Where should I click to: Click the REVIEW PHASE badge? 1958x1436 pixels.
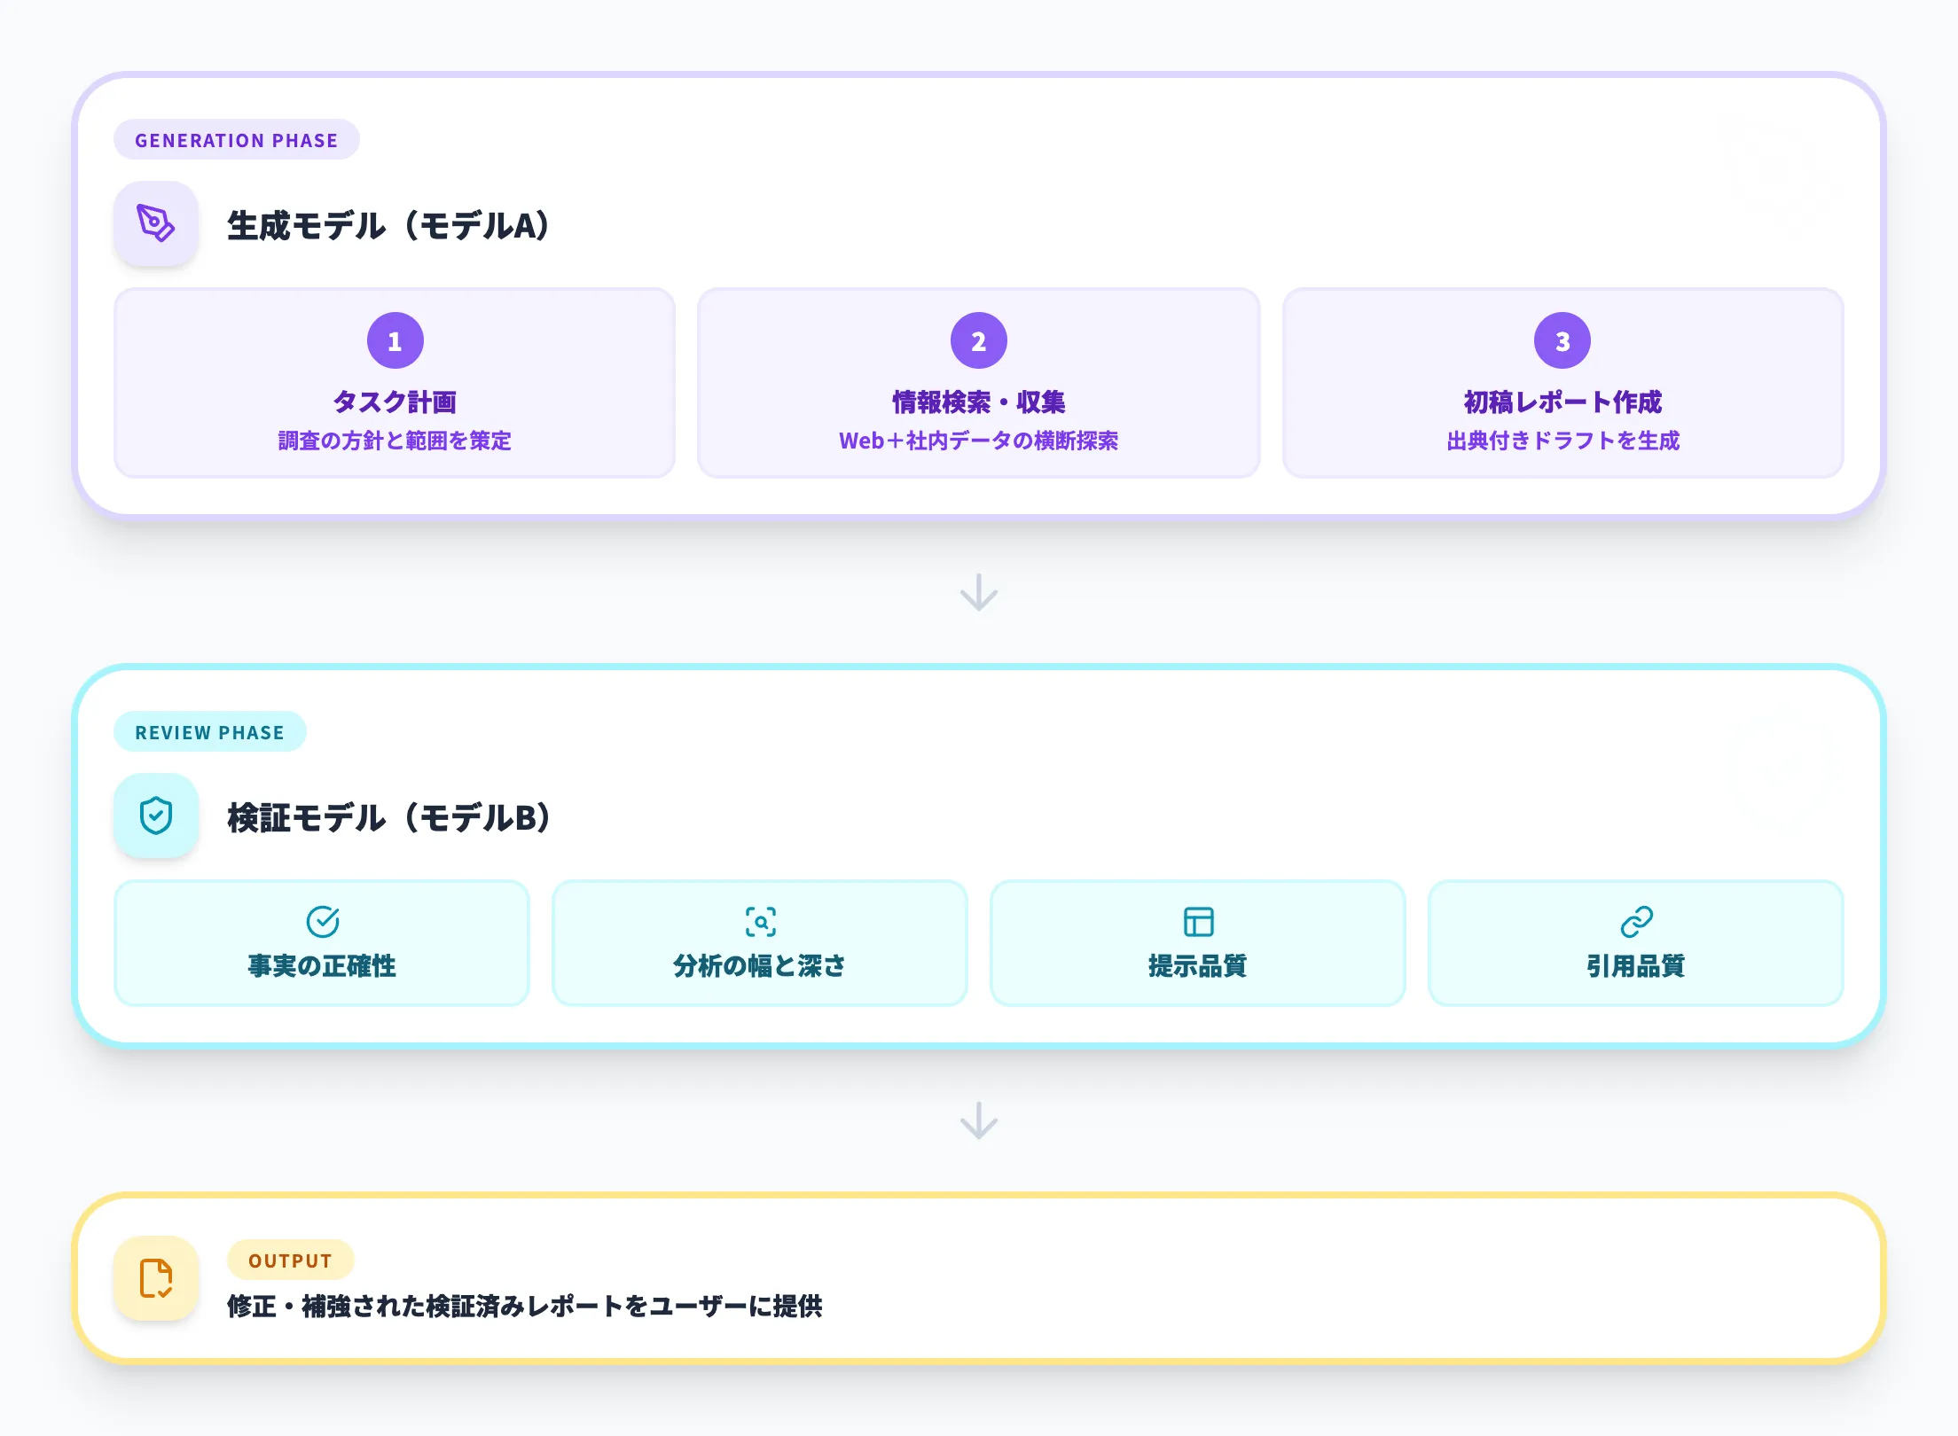click(210, 731)
